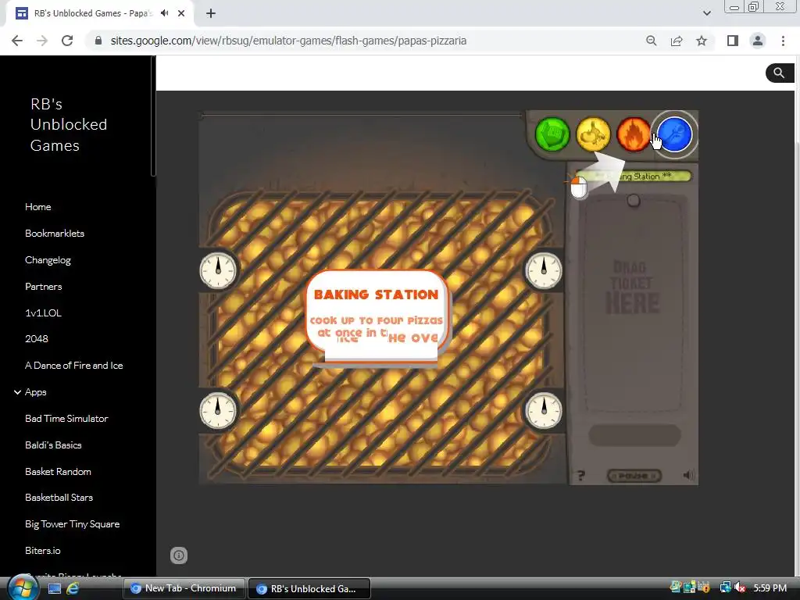Open the Apps sidebar page

[36, 392]
